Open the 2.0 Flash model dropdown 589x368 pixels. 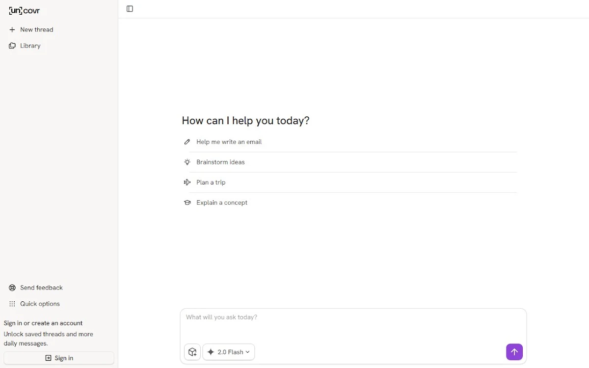point(229,352)
